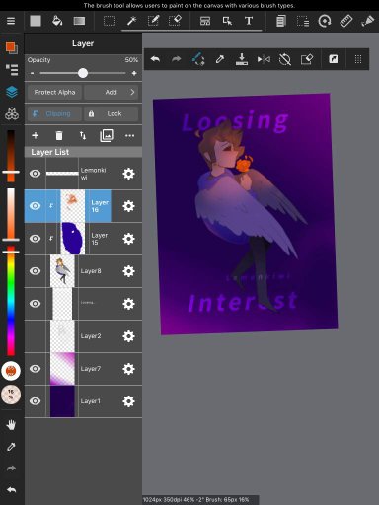Open the Layers panel tab in sidebar
379x505 pixels.
[12, 92]
